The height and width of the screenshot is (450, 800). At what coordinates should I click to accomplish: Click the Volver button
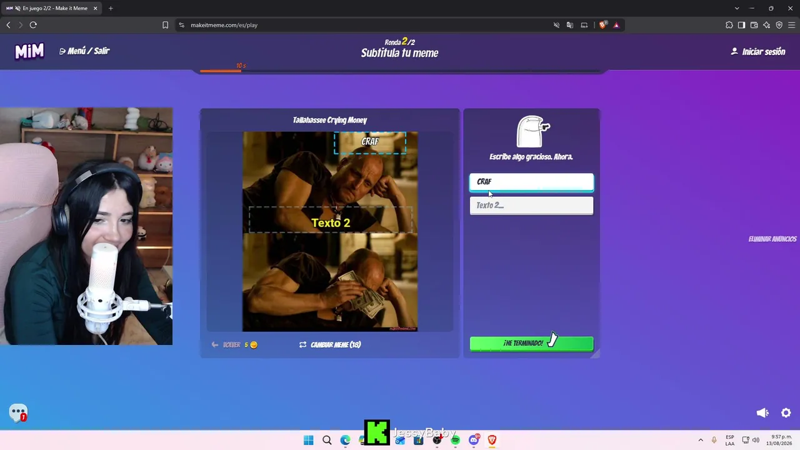click(234, 344)
